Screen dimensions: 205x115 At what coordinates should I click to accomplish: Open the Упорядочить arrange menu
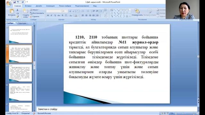[137, 12]
